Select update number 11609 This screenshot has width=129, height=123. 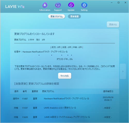[25, 117]
